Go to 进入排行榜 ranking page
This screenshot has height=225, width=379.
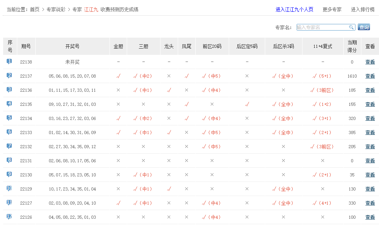click(x=363, y=9)
